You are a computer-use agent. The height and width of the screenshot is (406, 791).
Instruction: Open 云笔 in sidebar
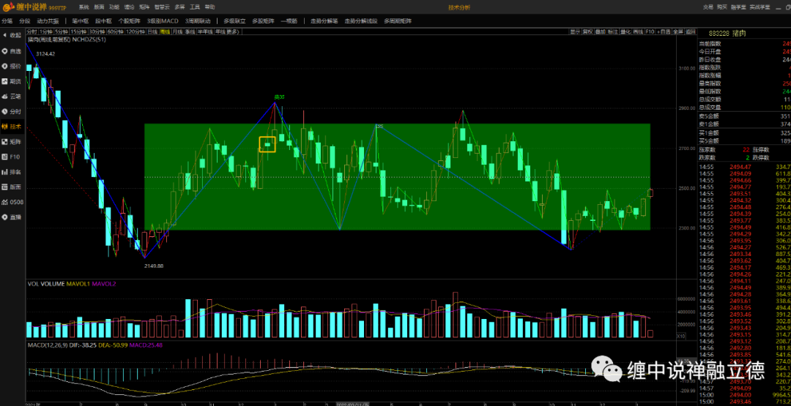(x=11, y=97)
